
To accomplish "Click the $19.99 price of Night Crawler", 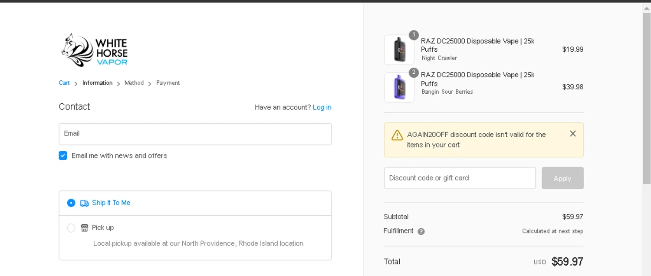I will pos(573,49).
